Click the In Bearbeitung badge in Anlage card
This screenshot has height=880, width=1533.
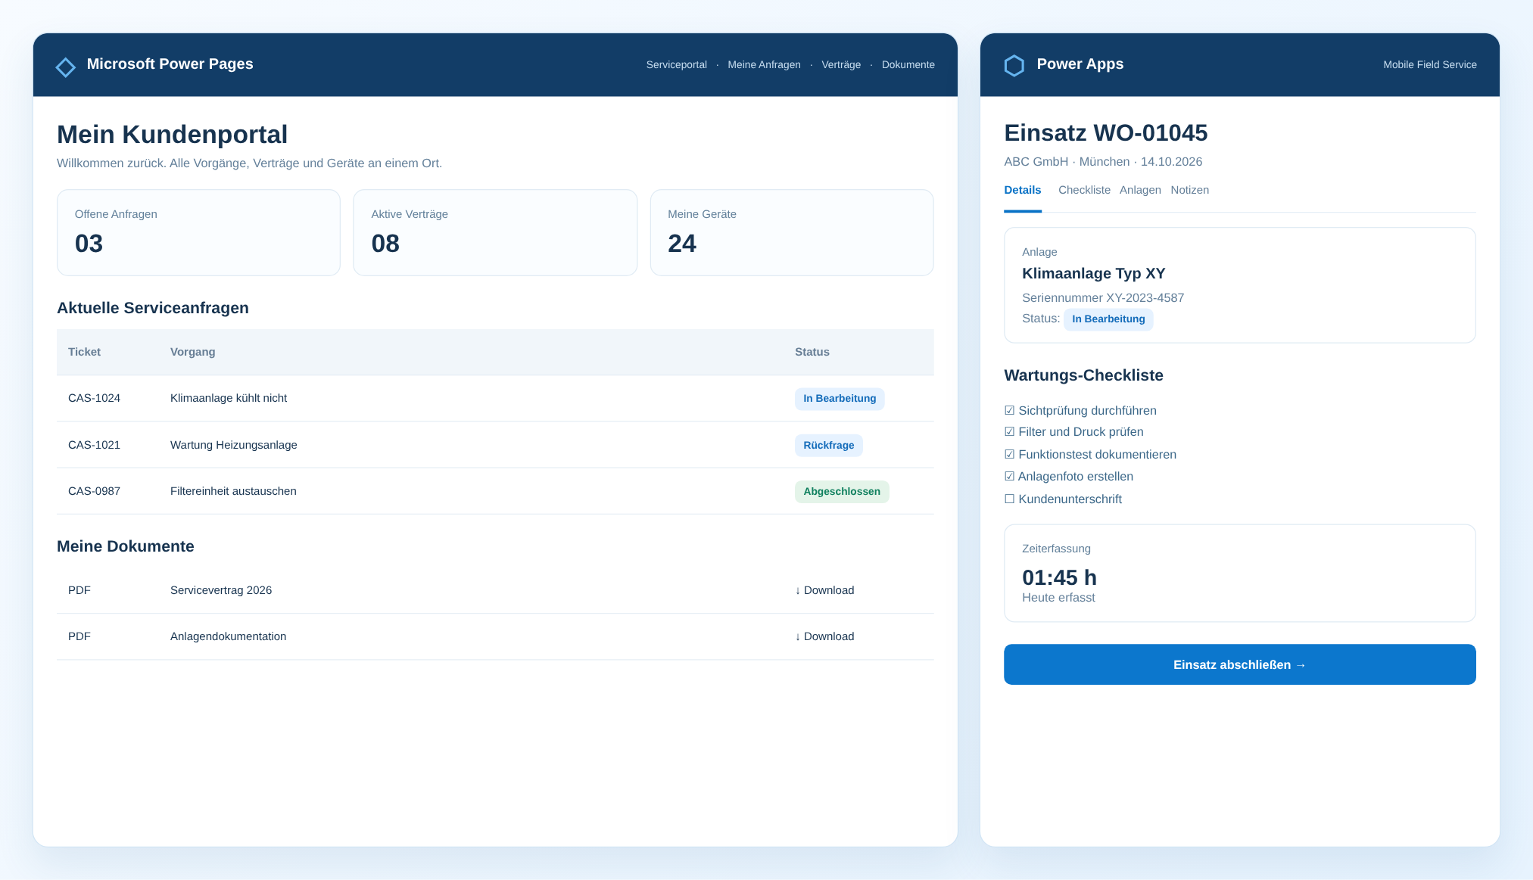point(1108,319)
